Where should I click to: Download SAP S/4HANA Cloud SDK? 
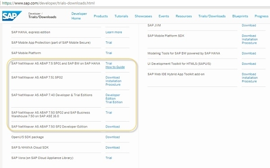(112, 147)
